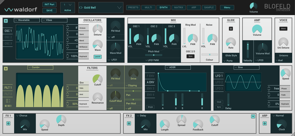Image resolution: width=295 pixels, height=136 pixels.
Task: Open the Comb+ filter type dropdown
Action: point(40,67)
